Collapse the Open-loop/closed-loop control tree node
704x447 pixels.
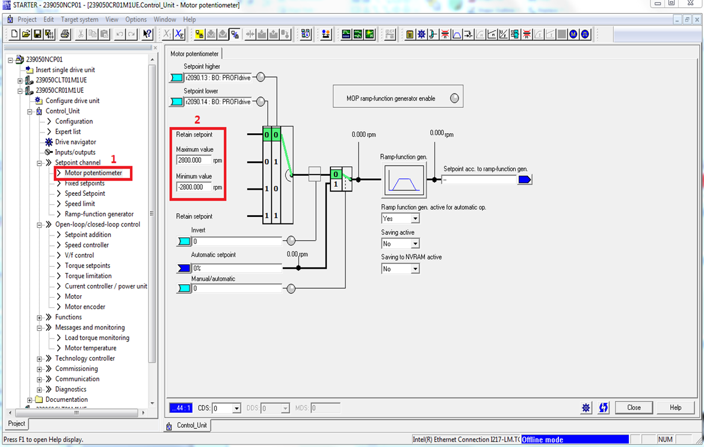(40, 225)
